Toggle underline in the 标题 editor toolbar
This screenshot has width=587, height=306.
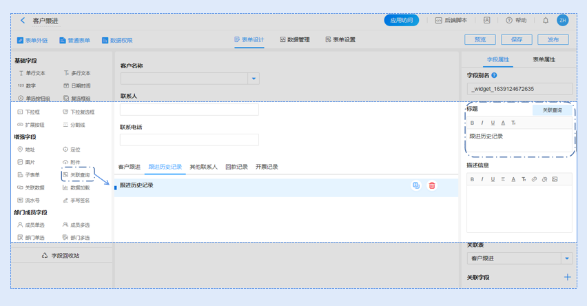tap(493, 123)
